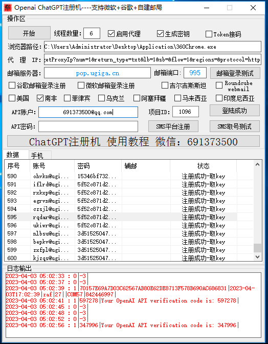Screen dimensions: 268x344
Task: Click the table vertical scrollbar thumb
Action: (x=257, y=248)
